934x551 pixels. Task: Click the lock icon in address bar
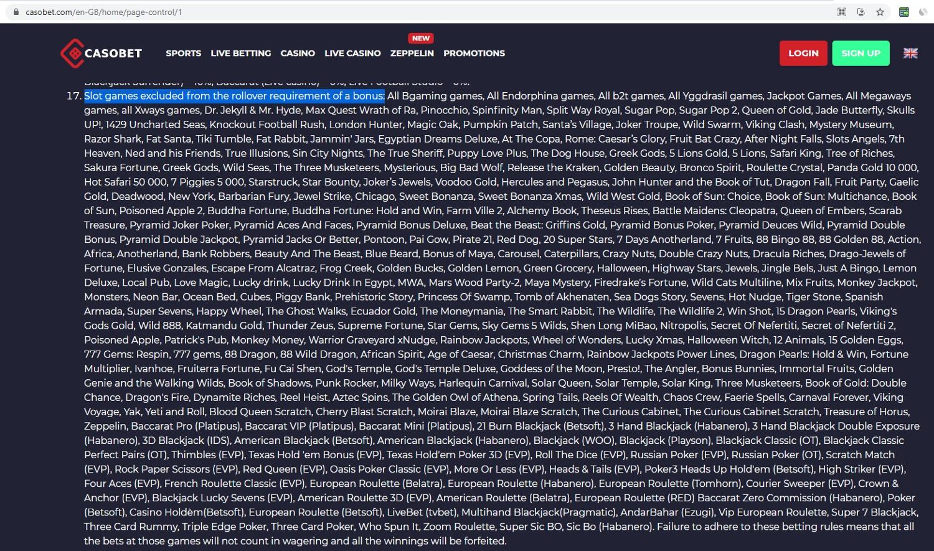click(16, 12)
